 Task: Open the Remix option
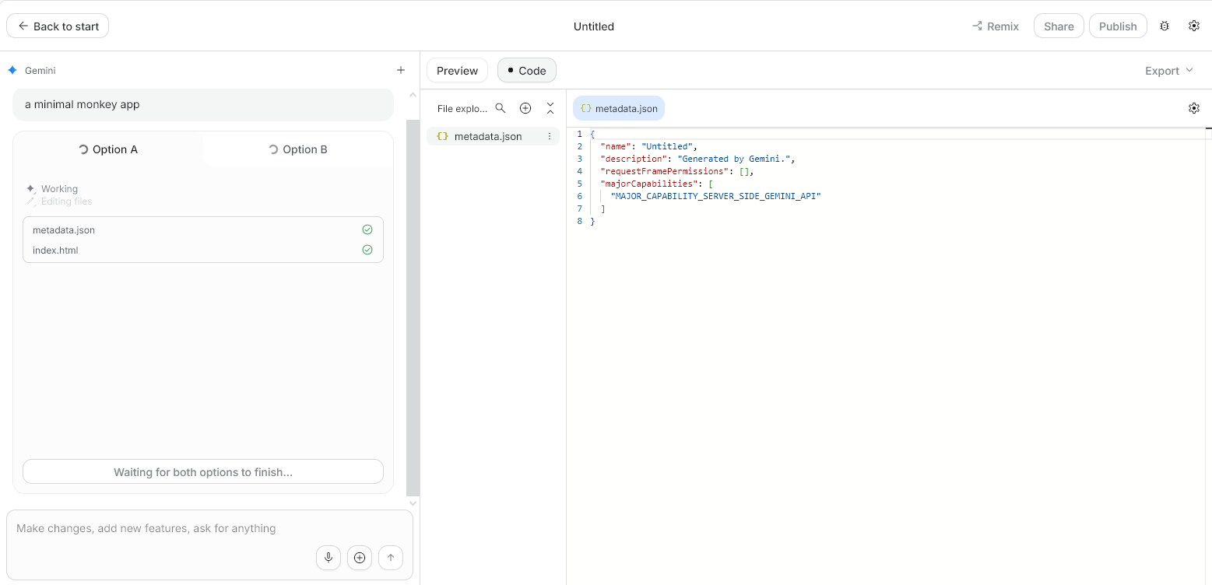point(995,26)
